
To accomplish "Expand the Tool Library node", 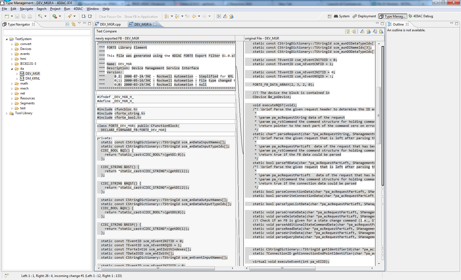I will point(7,113).
